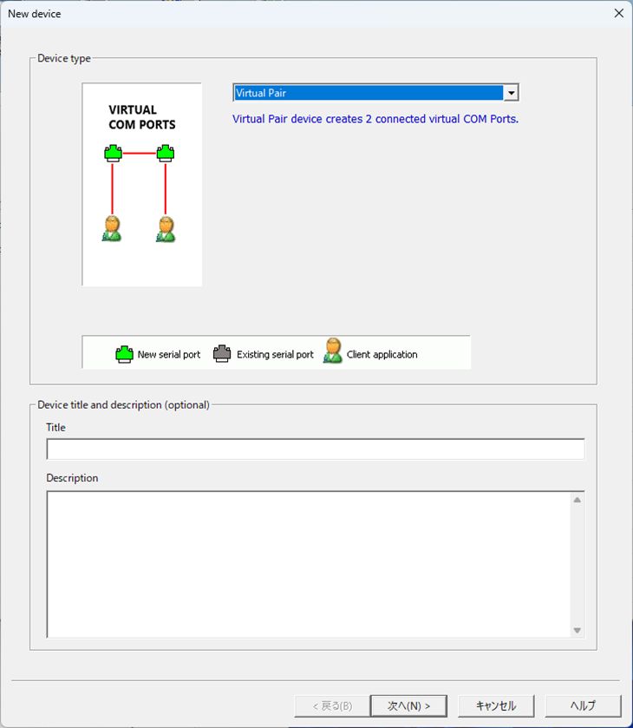Click the right green port in the diagram
633x728 pixels.
[166, 154]
